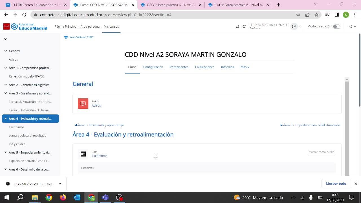Collapse the General section in course index
Screen dimensions: 361x203
(5, 51)
